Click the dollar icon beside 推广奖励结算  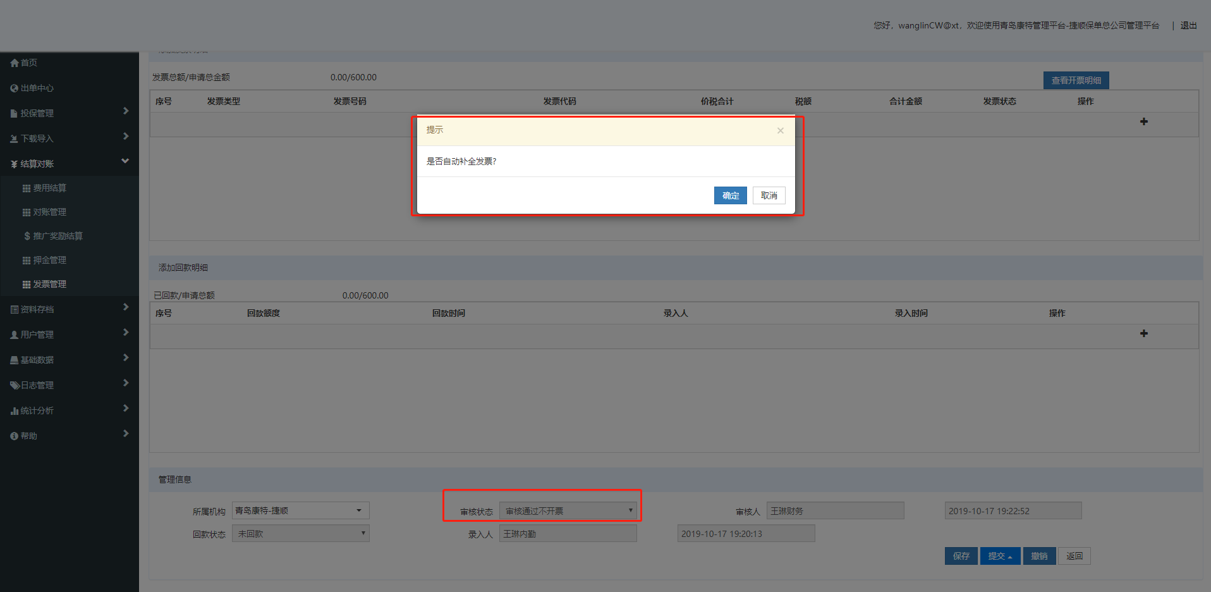tap(27, 236)
